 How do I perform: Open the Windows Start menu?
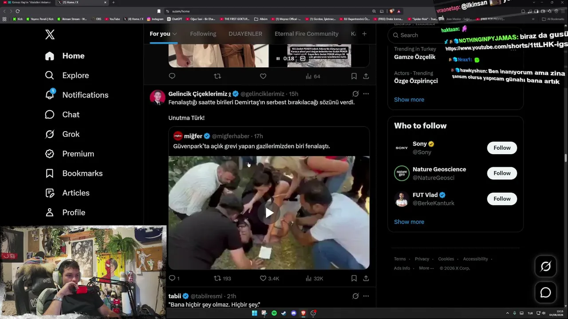tap(254, 313)
